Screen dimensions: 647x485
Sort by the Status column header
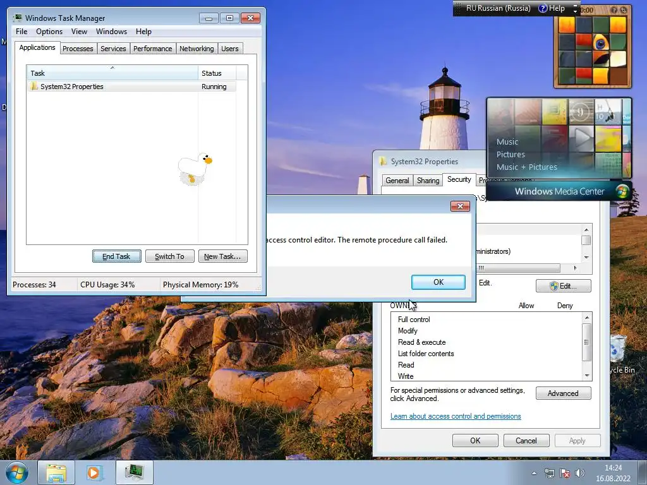[217, 73]
